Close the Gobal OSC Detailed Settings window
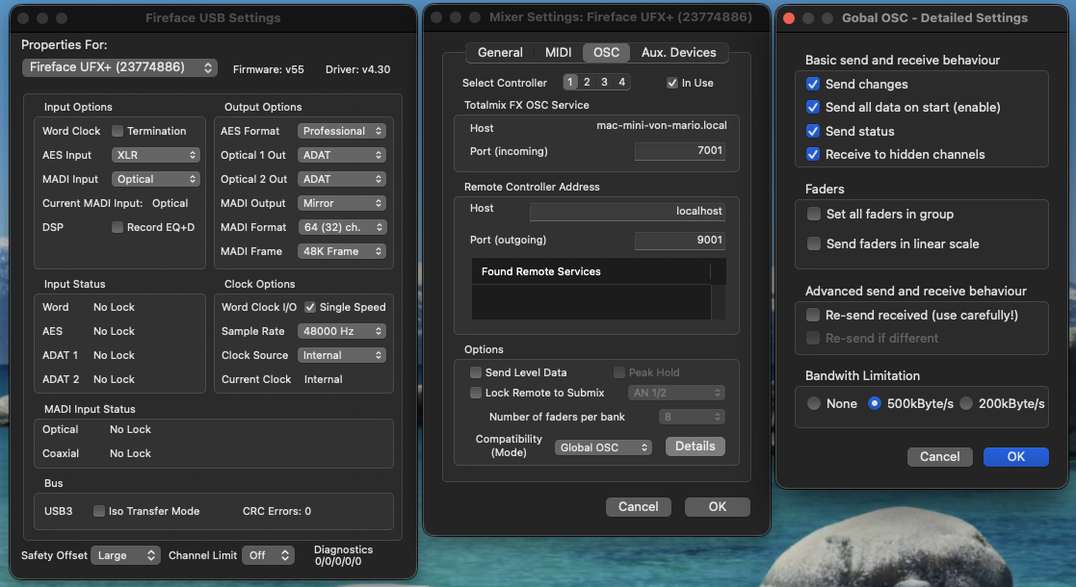Image resolution: width=1076 pixels, height=587 pixels. tap(789, 18)
